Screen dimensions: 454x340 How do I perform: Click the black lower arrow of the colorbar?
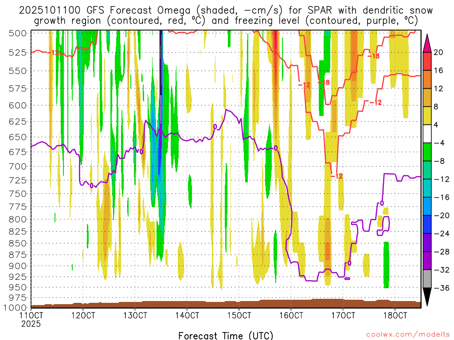[x=427, y=297]
